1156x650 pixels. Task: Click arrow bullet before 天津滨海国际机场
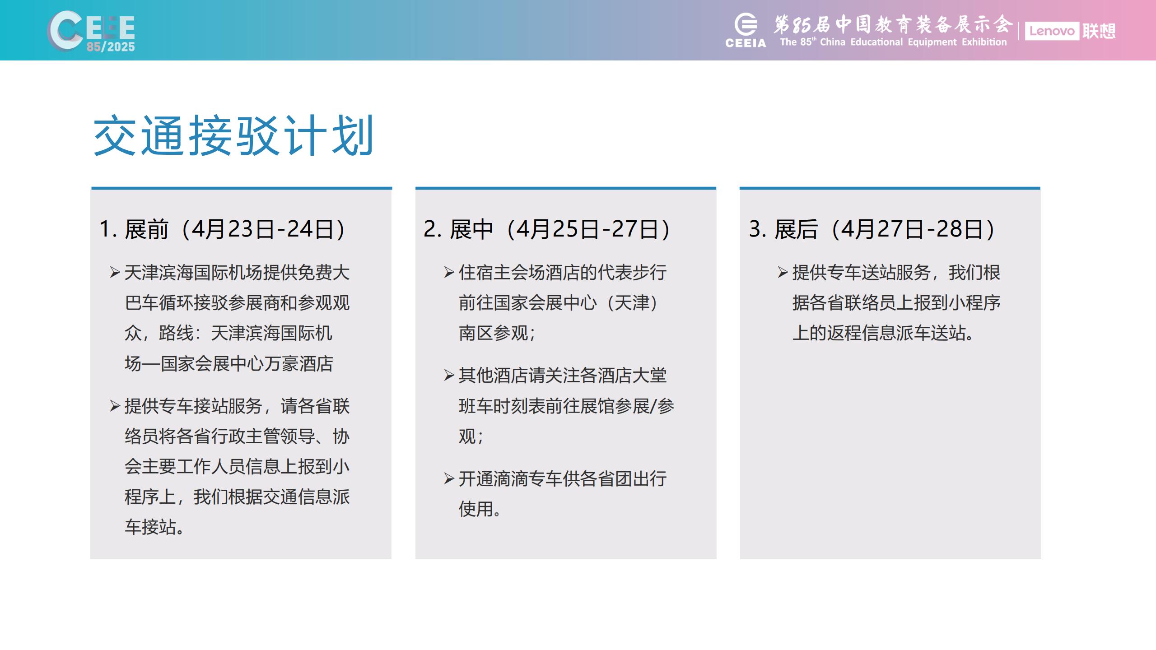click(115, 273)
